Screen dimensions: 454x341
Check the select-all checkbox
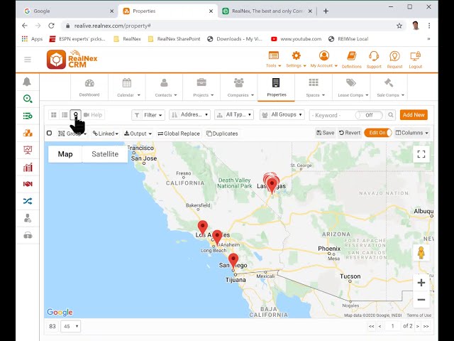49,133
